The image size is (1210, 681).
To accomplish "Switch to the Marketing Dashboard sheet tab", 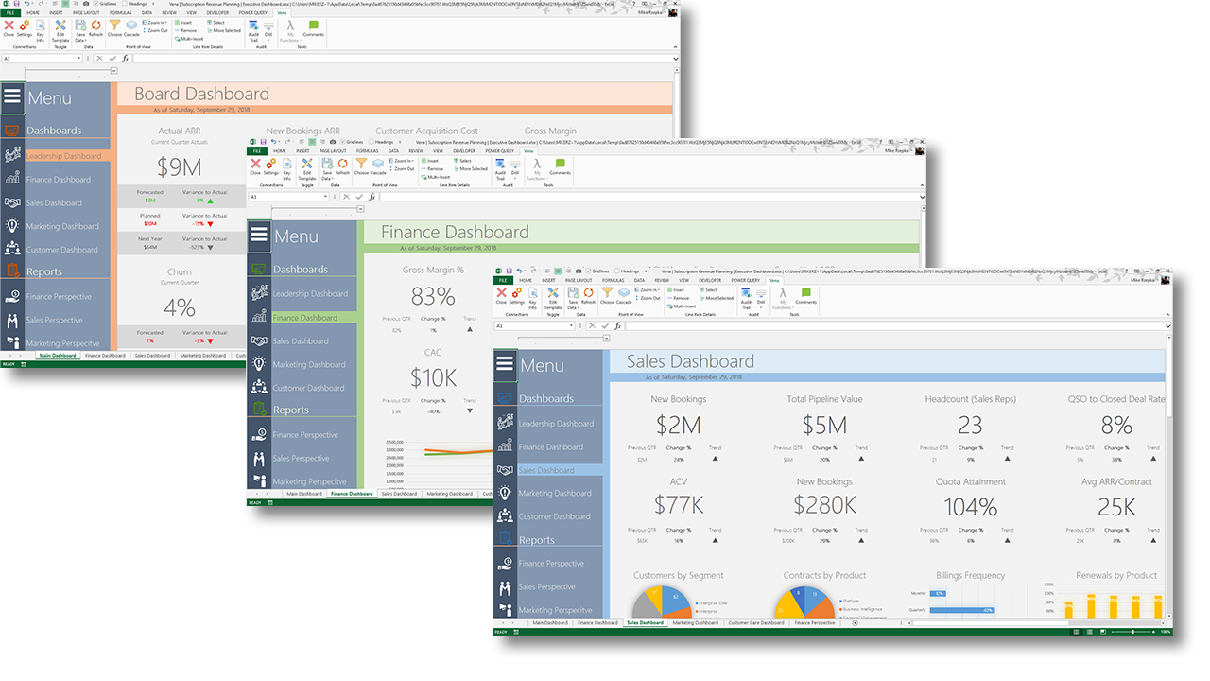I will [697, 623].
